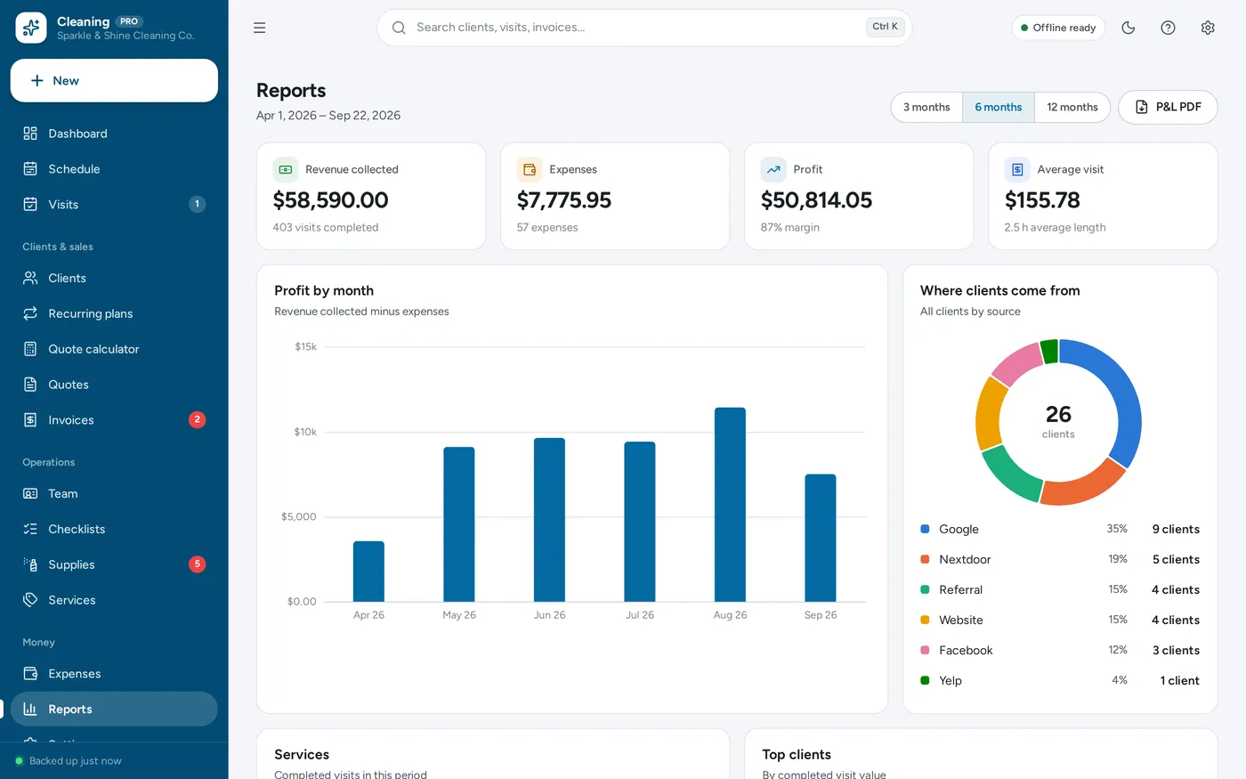Focus the search clients, visits, invoices field
The width and height of the screenshot is (1246, 779).
[644, 28]
